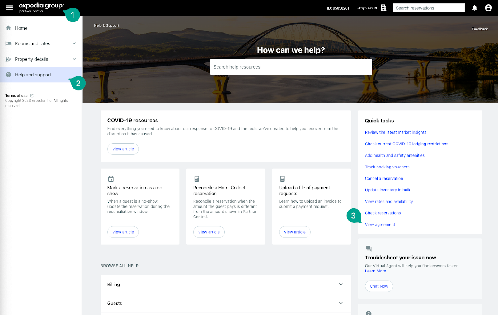This screenshot has width=498, height=315.
Task: Open Add health and safety amenities
Action: point(395,155)
